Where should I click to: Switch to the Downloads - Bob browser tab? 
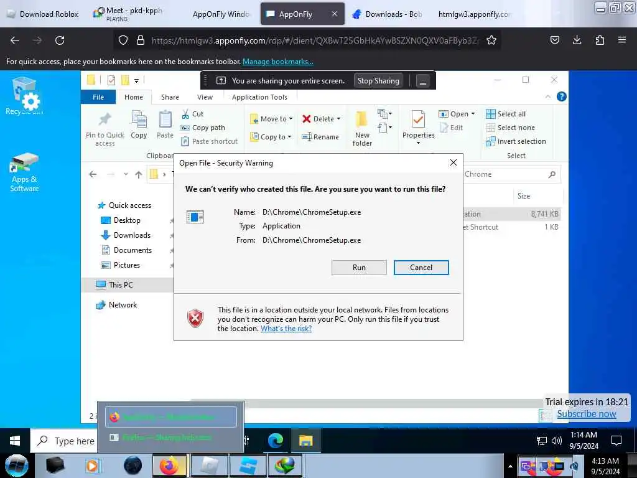pyautogui.click(x=386, y=14)
